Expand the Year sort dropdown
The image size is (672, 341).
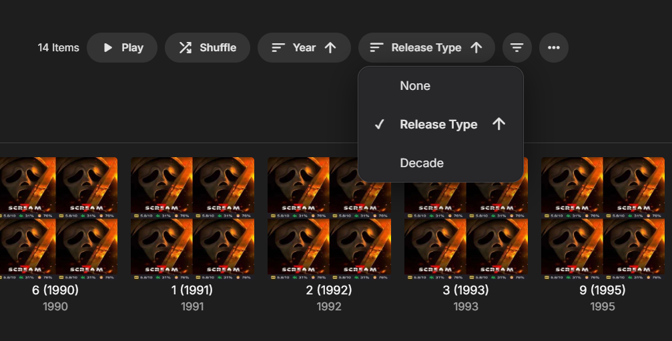coord(304,48)
